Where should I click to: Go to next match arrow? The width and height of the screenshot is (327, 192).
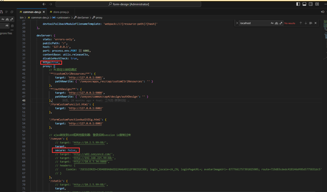306,23
